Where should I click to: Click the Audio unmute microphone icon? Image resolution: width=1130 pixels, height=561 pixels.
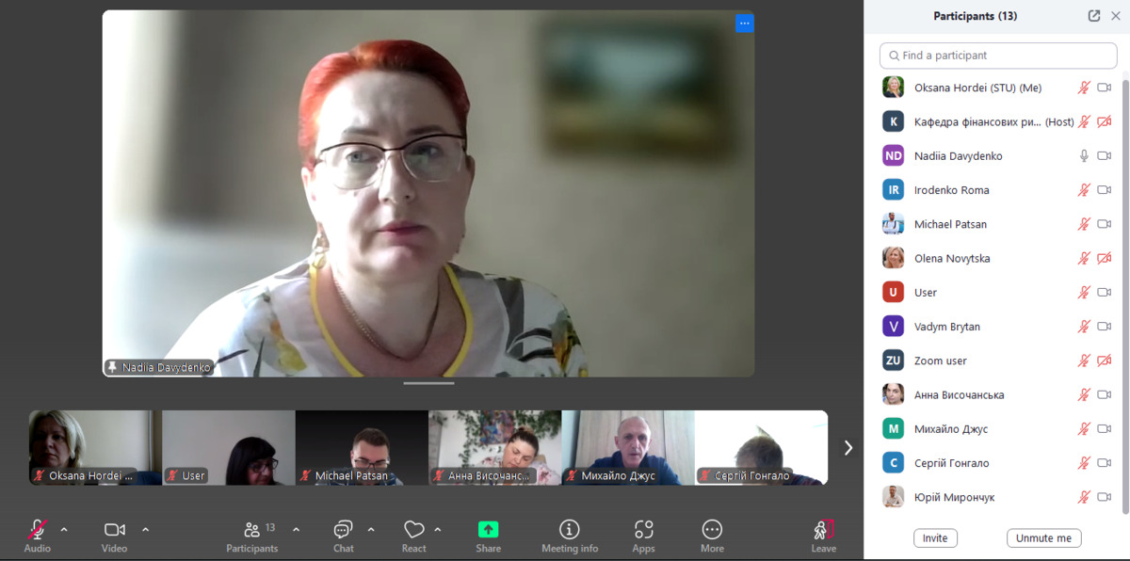coord(38,529)
